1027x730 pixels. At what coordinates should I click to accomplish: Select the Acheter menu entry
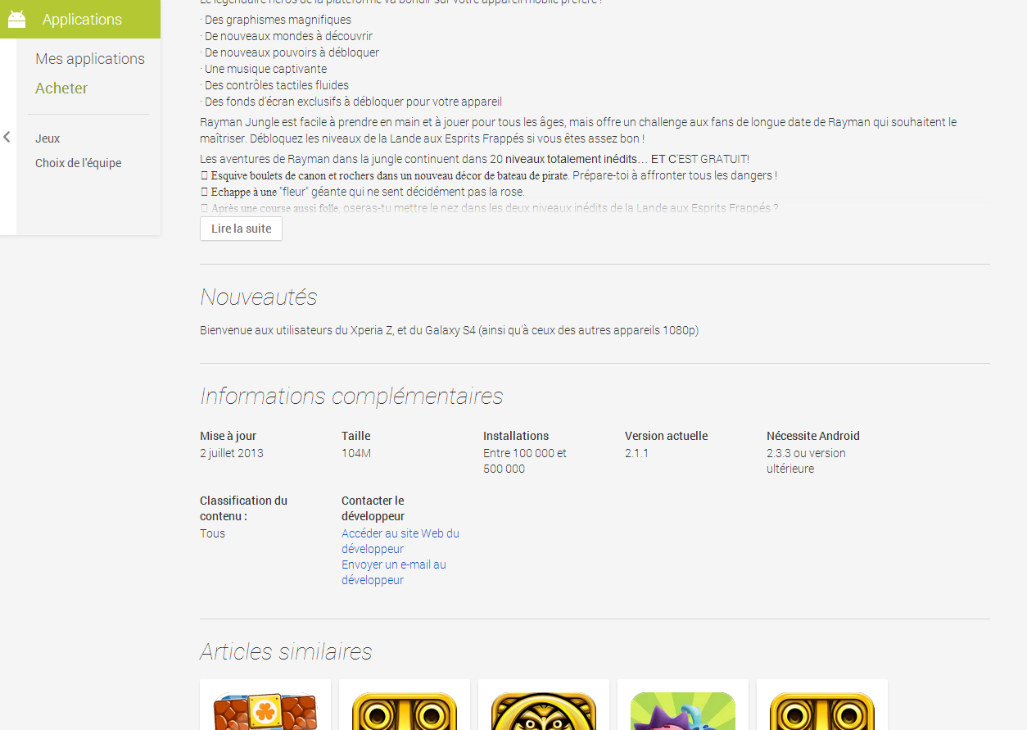click(x=61, y=88)
